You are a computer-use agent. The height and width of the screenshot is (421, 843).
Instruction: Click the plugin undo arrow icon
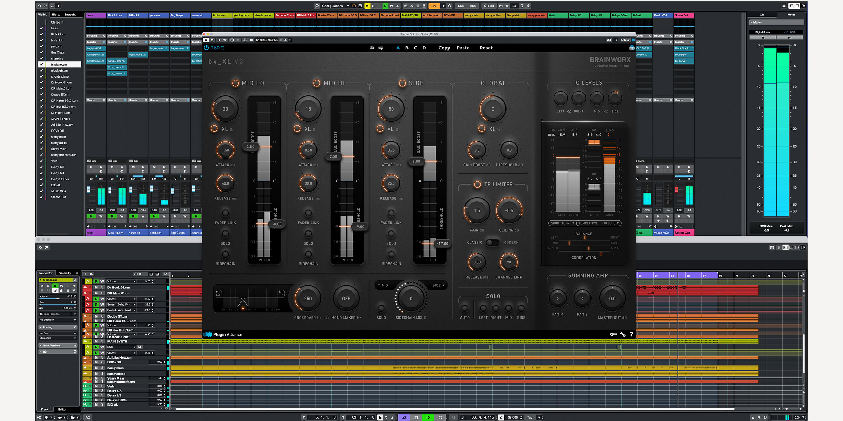[372, 48]
